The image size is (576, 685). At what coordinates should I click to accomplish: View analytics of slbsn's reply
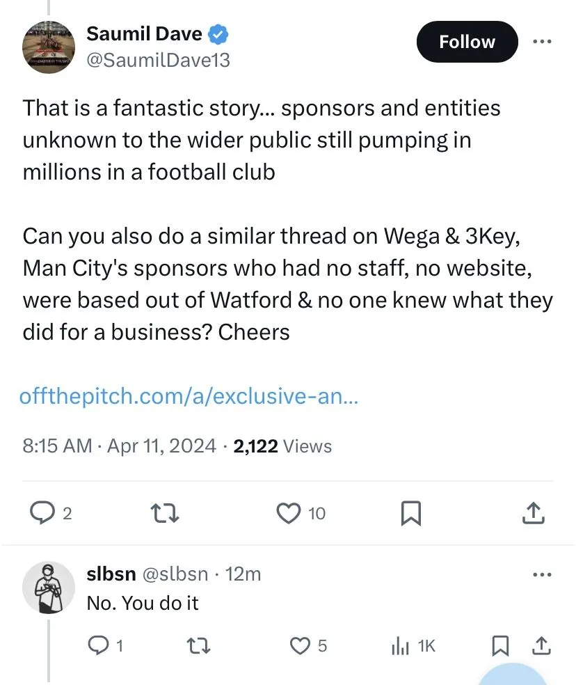pyautogui.click(x=401, y=646)
